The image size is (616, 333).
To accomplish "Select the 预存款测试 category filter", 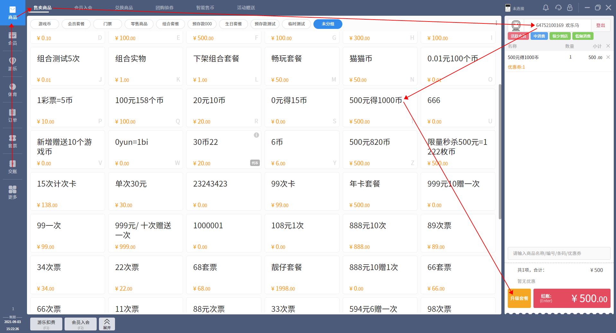I will pyautogui.click(x=265, y=24).
